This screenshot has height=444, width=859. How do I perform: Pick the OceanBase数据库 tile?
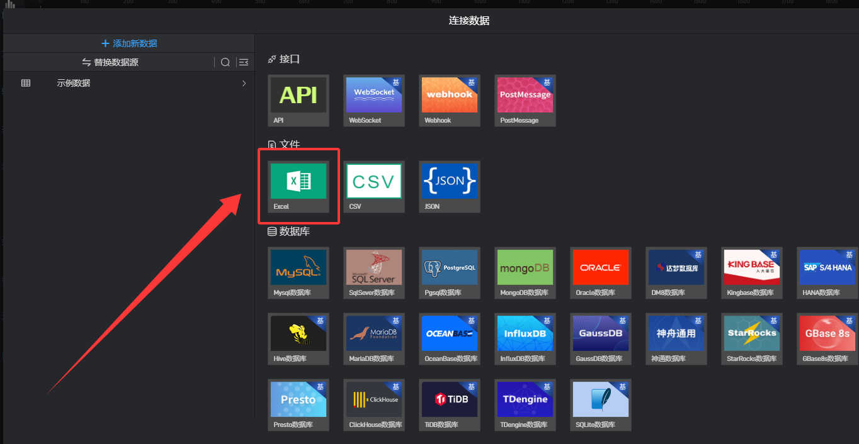pyautogui.click(x=450, y=339)
